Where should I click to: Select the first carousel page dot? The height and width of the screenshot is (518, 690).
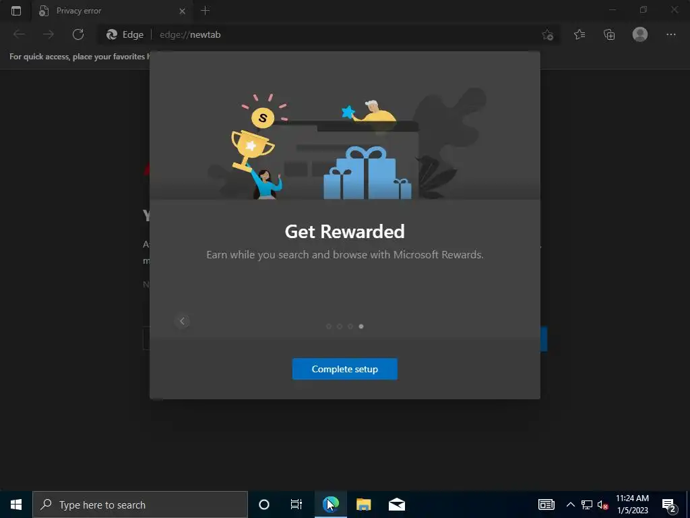point(329,326)
